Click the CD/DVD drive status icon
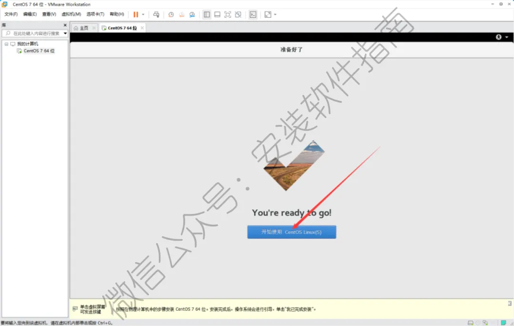Screen dimensions: 514x326 [x=478, y=323]
